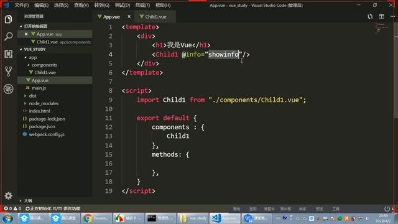Viewport: 398px width, 224px height.
Task: Open the 编辑(E) menu
Action: tap(42, 5)
